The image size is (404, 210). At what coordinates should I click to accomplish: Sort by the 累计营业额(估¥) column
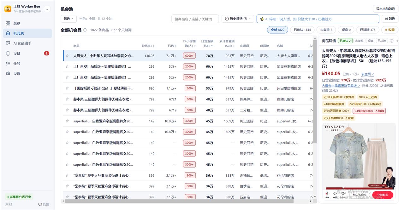227,43
